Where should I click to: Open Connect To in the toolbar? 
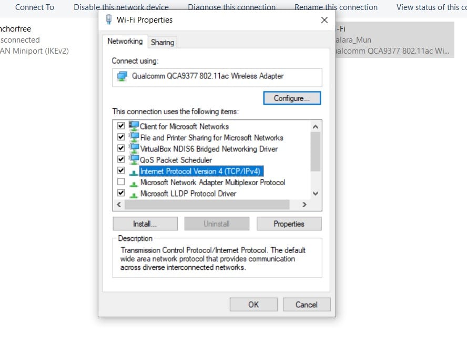35,7
